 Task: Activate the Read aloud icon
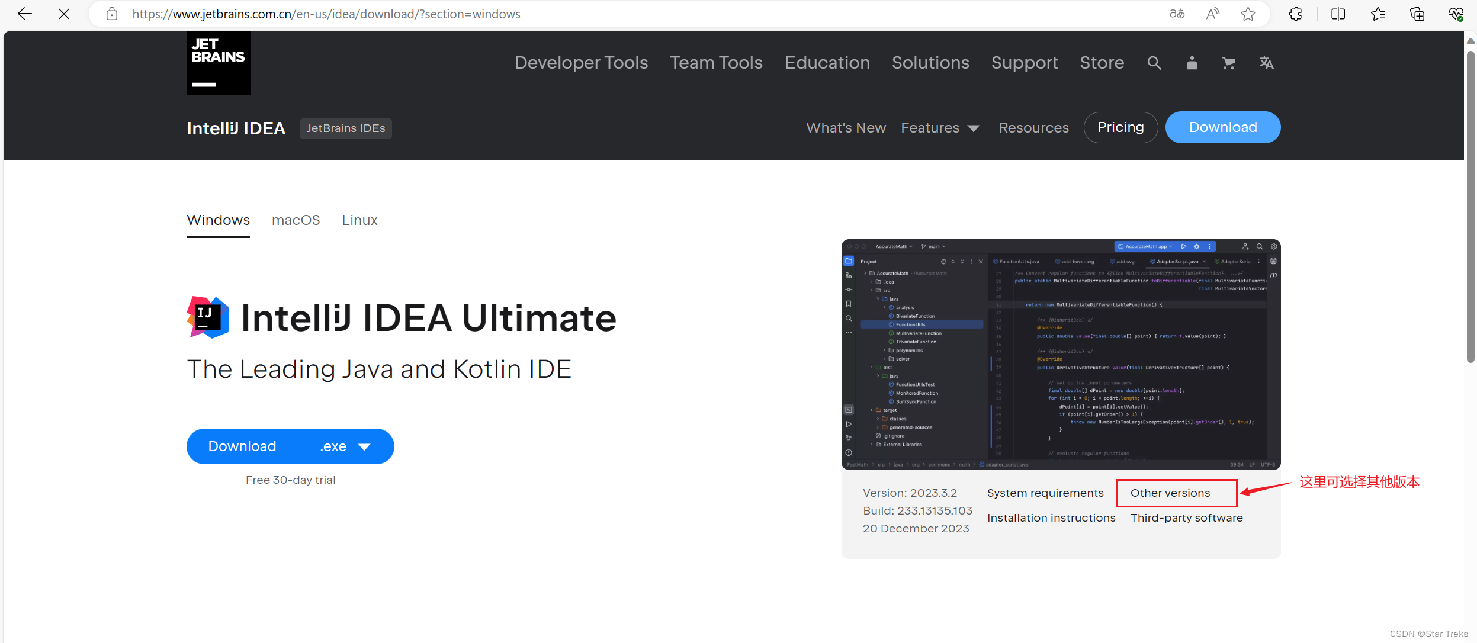1213,14
